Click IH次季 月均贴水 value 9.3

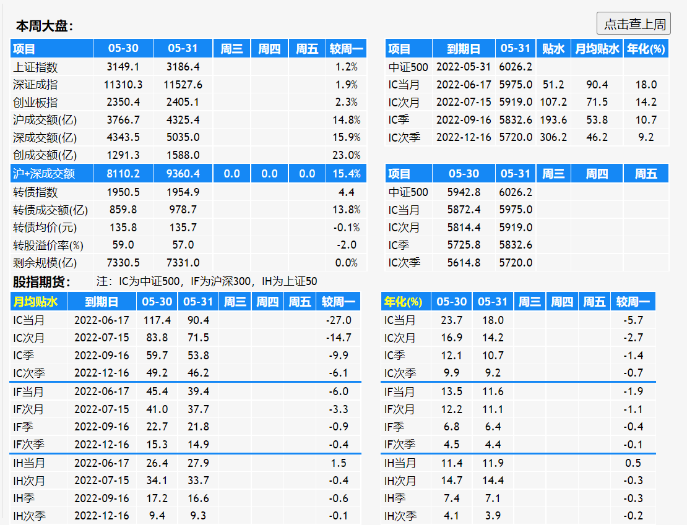point(198,515)
